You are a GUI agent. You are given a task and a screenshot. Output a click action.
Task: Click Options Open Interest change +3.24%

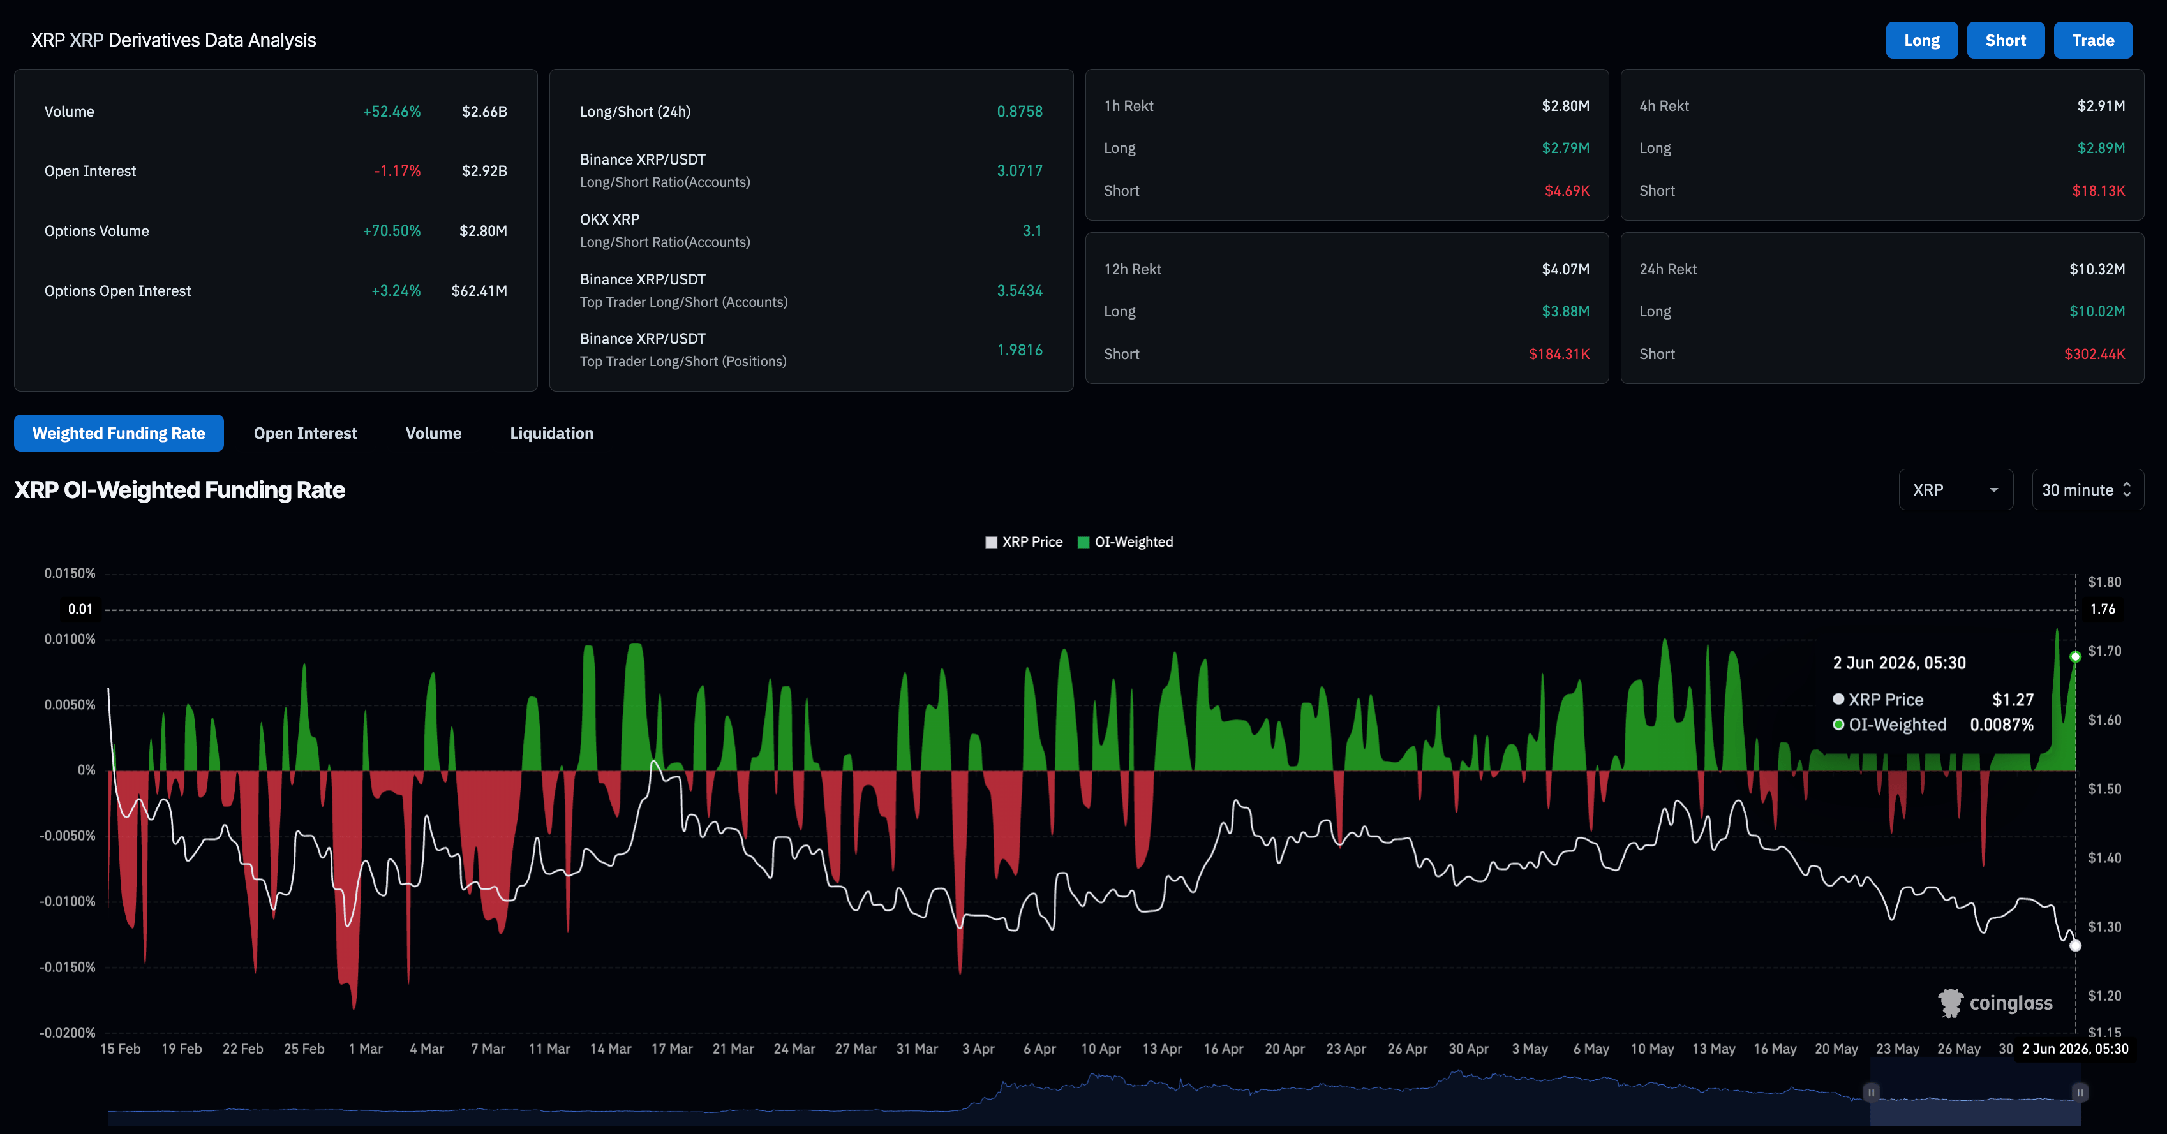pos(396,291)
